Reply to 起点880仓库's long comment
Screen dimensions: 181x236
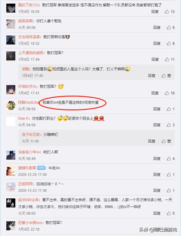(157, 213)
